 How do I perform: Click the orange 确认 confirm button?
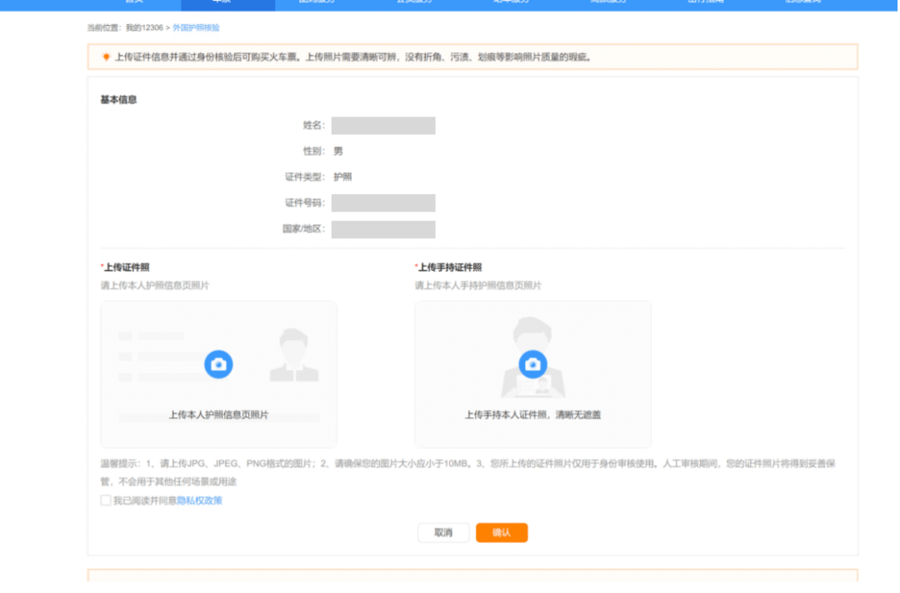(x=502, y=532)
